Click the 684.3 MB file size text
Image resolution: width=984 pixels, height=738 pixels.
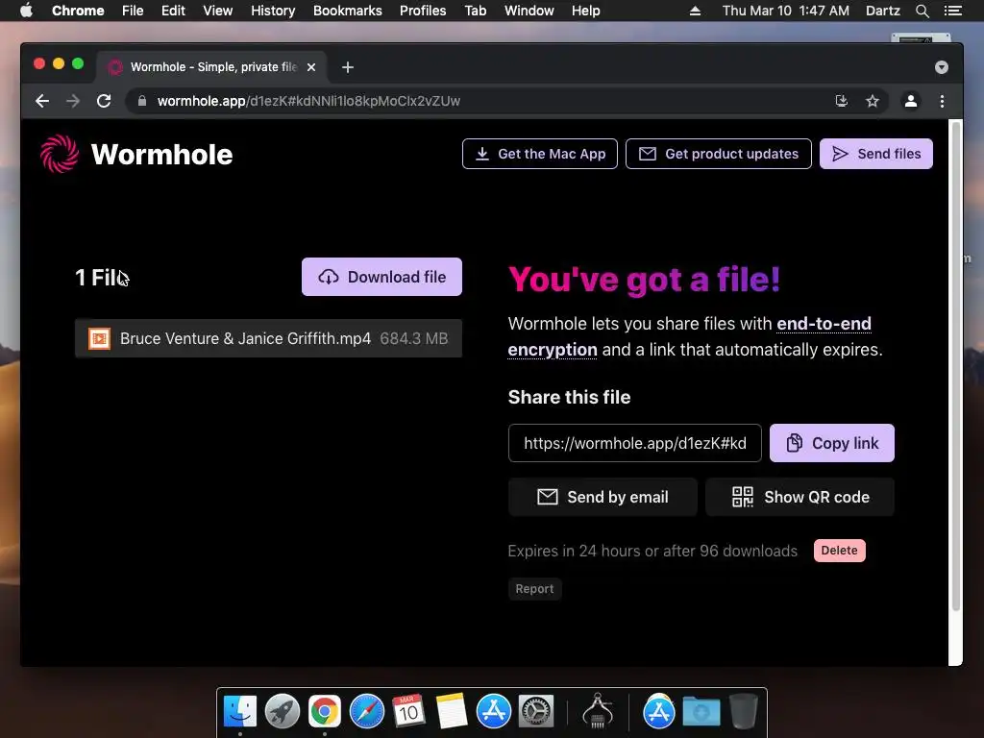tap(413, 339)
